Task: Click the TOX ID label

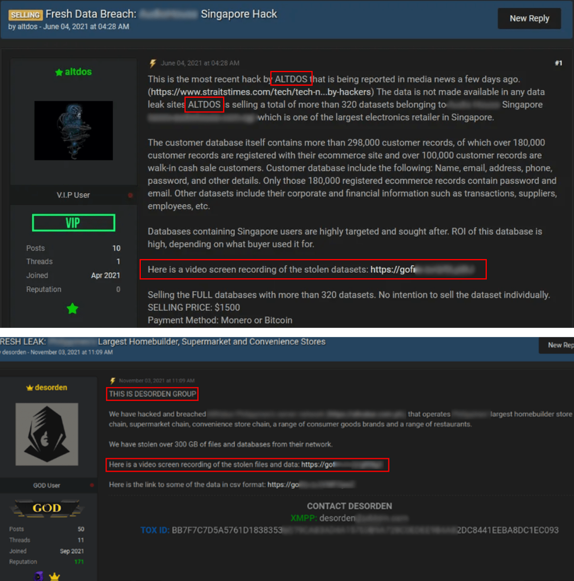Action: click(x=155, y=530)
